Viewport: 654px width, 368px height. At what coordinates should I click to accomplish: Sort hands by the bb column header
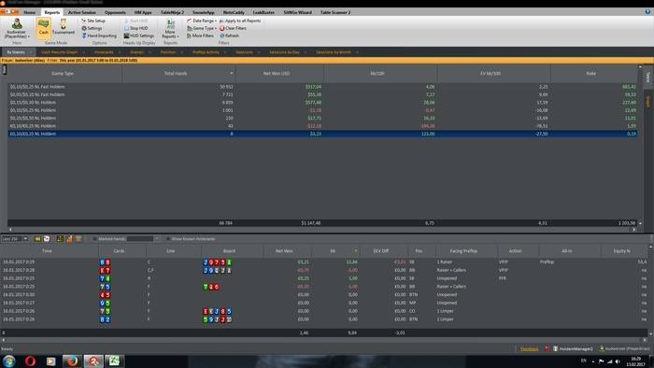click(x=335, y=251)
